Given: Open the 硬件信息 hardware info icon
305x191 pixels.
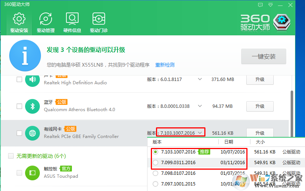Looking at the screenshot, I should pyautogui.click(x=72, y=22).
